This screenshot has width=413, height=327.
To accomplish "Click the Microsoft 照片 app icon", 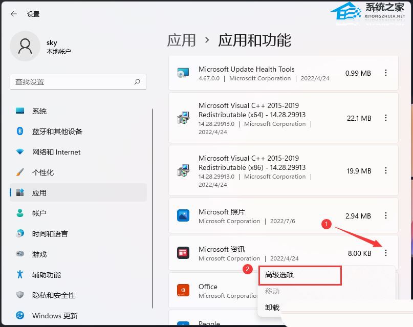I will pos(183,215).
